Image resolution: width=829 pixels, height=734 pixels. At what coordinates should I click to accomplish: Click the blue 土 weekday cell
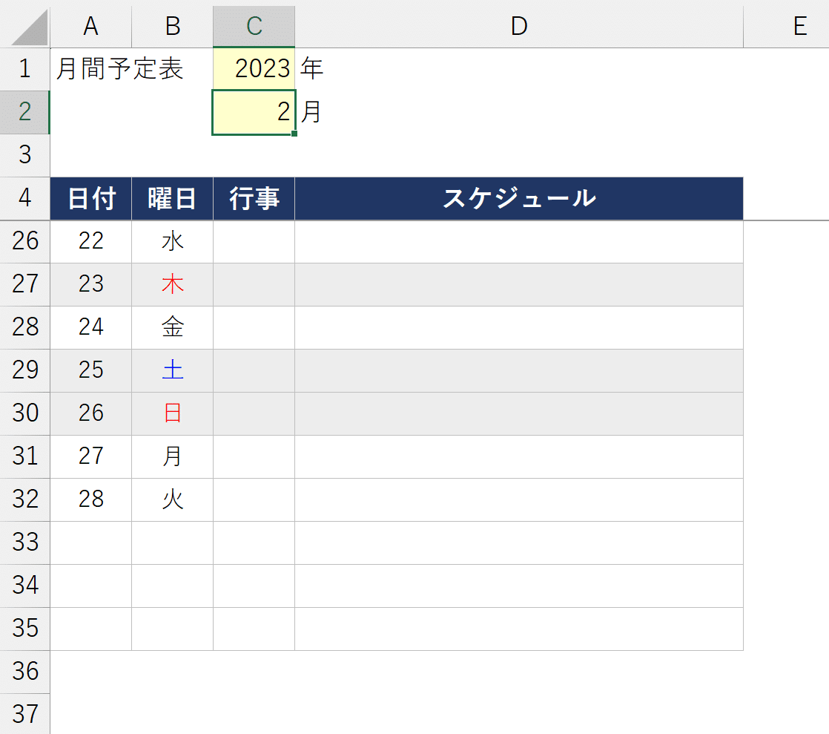click(x=172, y=370)
